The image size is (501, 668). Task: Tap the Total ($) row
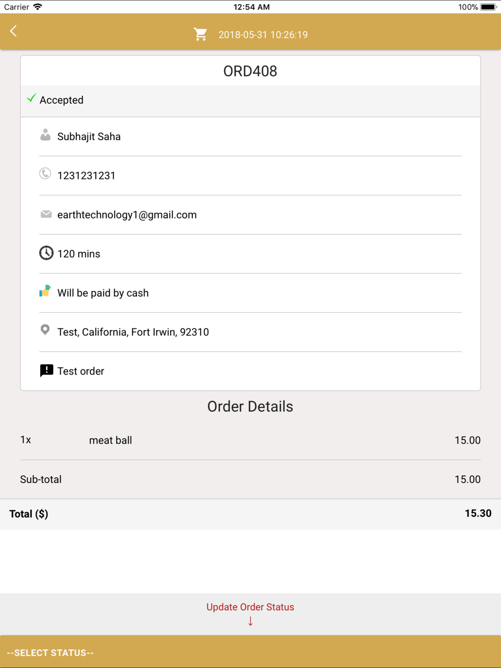tap(250, 514)
